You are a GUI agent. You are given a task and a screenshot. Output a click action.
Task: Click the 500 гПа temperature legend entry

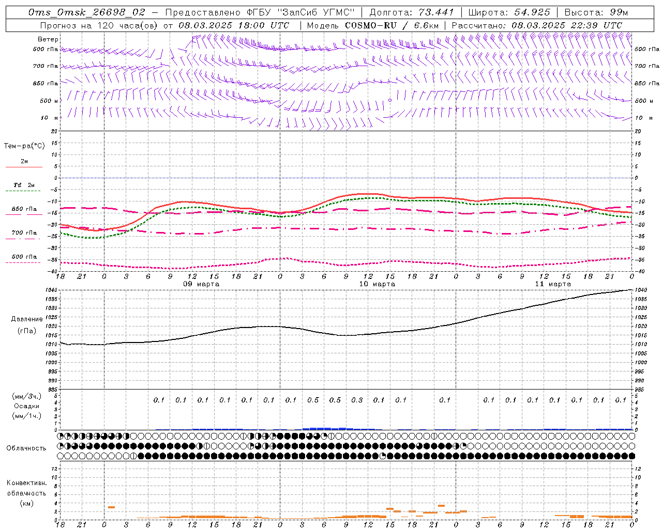coord(24,257)
